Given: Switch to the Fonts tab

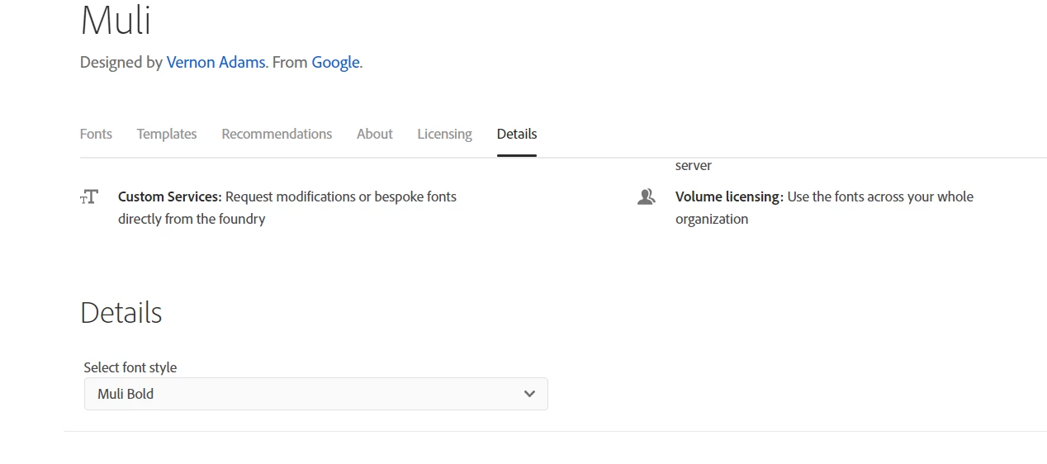Looking at the screenshot, I should [x=96, y=134].
